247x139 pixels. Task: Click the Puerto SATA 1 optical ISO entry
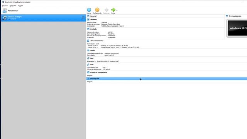(120, 47)
